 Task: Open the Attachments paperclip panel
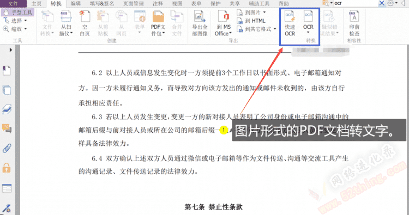point(7,149)
